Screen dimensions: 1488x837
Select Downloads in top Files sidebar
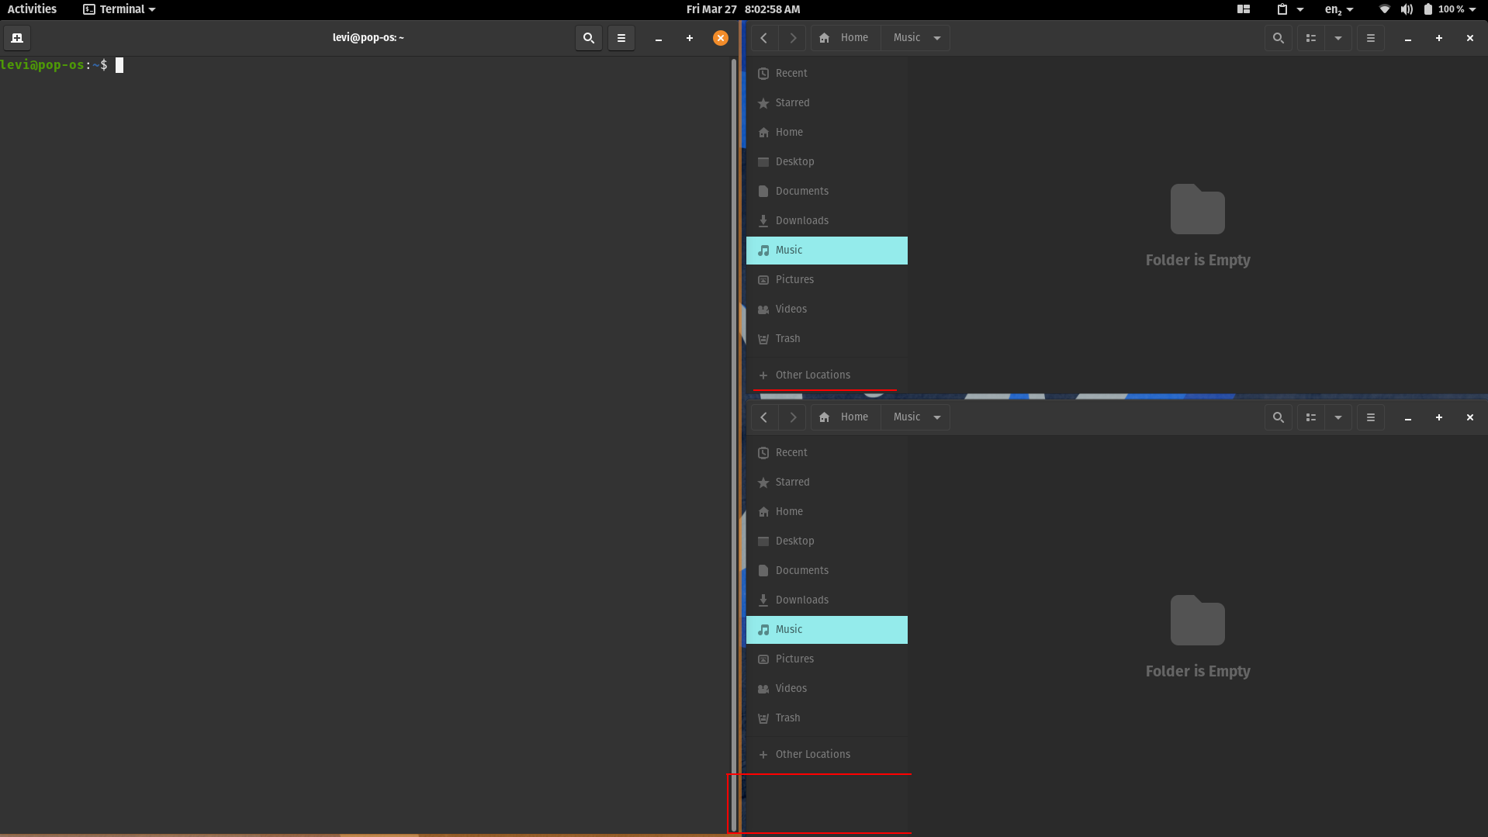[x=827, y=221]
